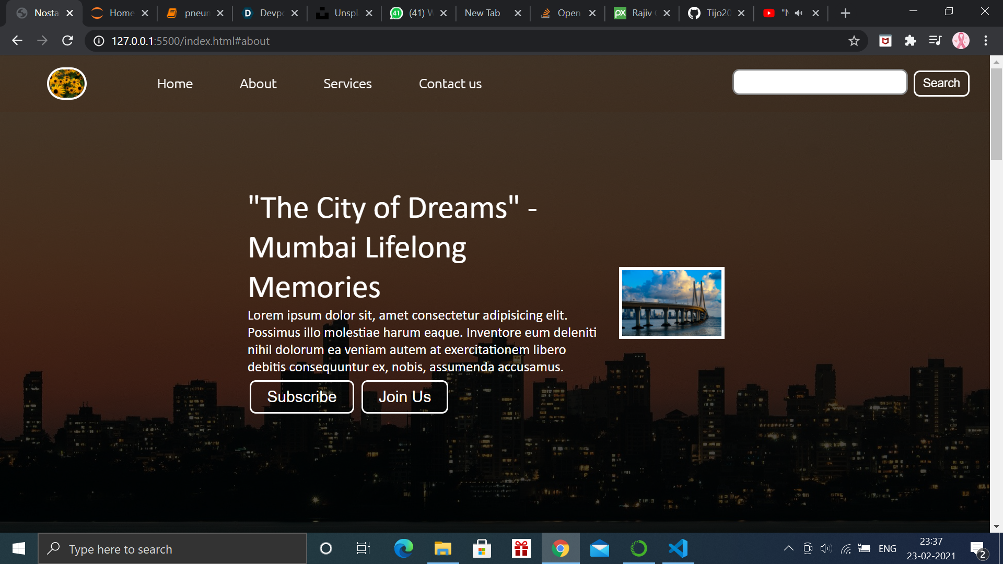1003x564 pixels.
Task: Open a new tab with plus button
Action: click(845, 13)
